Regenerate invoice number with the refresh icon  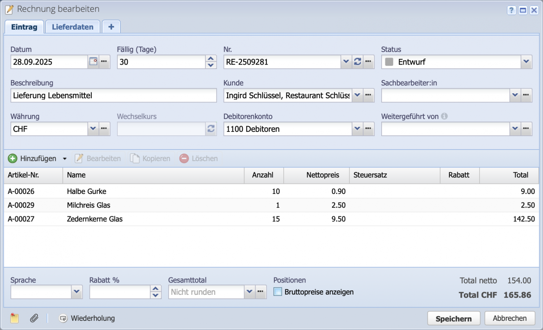358,62
